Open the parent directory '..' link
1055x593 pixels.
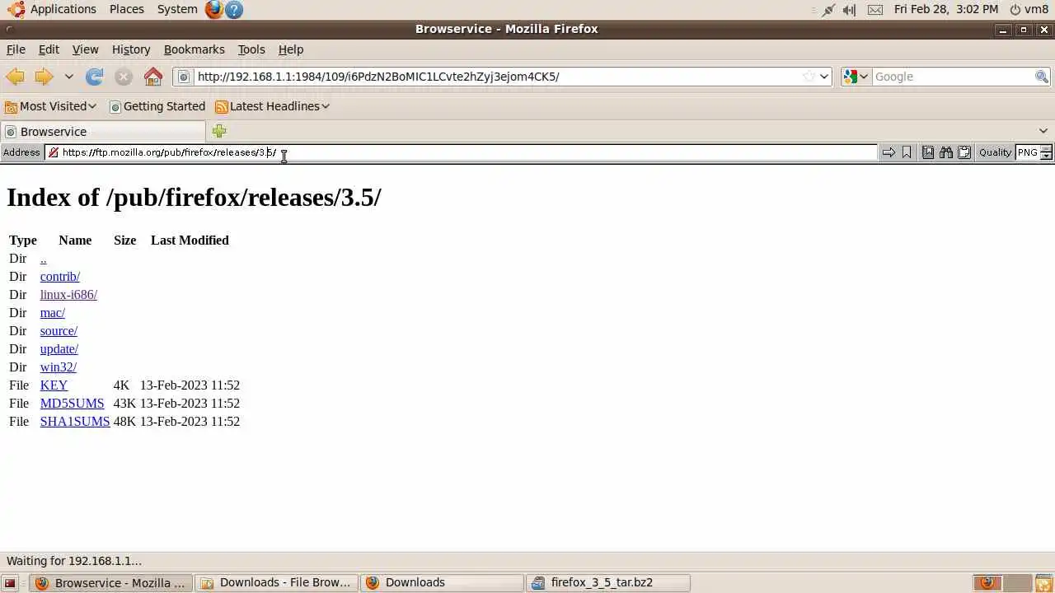point(43,259)
